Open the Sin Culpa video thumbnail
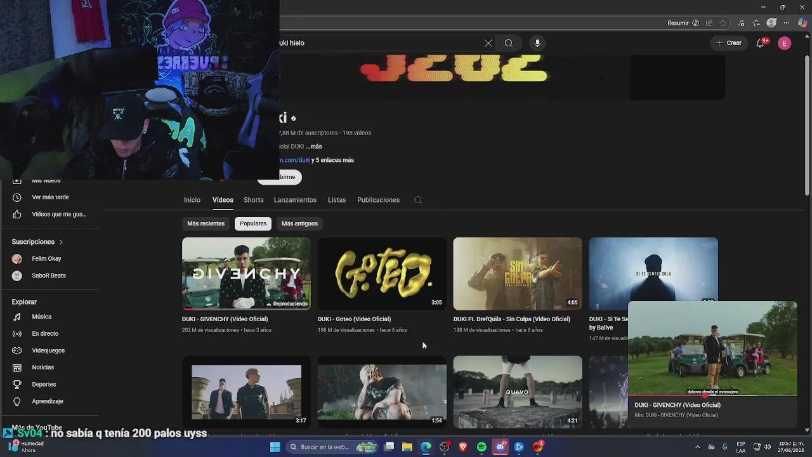Image resolution: width=812 pixels, height=457 pixels. (518, 274)
